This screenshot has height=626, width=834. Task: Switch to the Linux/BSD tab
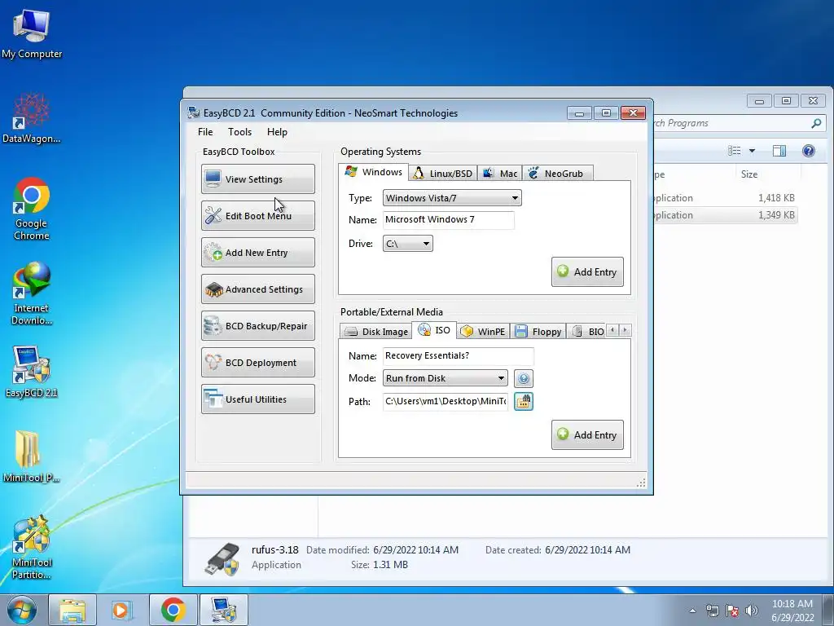(x=442, y=174)
